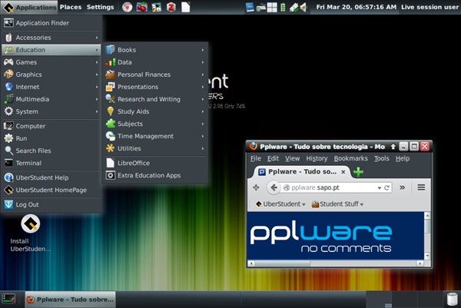Open the Install UberStudent desktop icon
Screen dimensions: 461x308
tap(30, 233)
